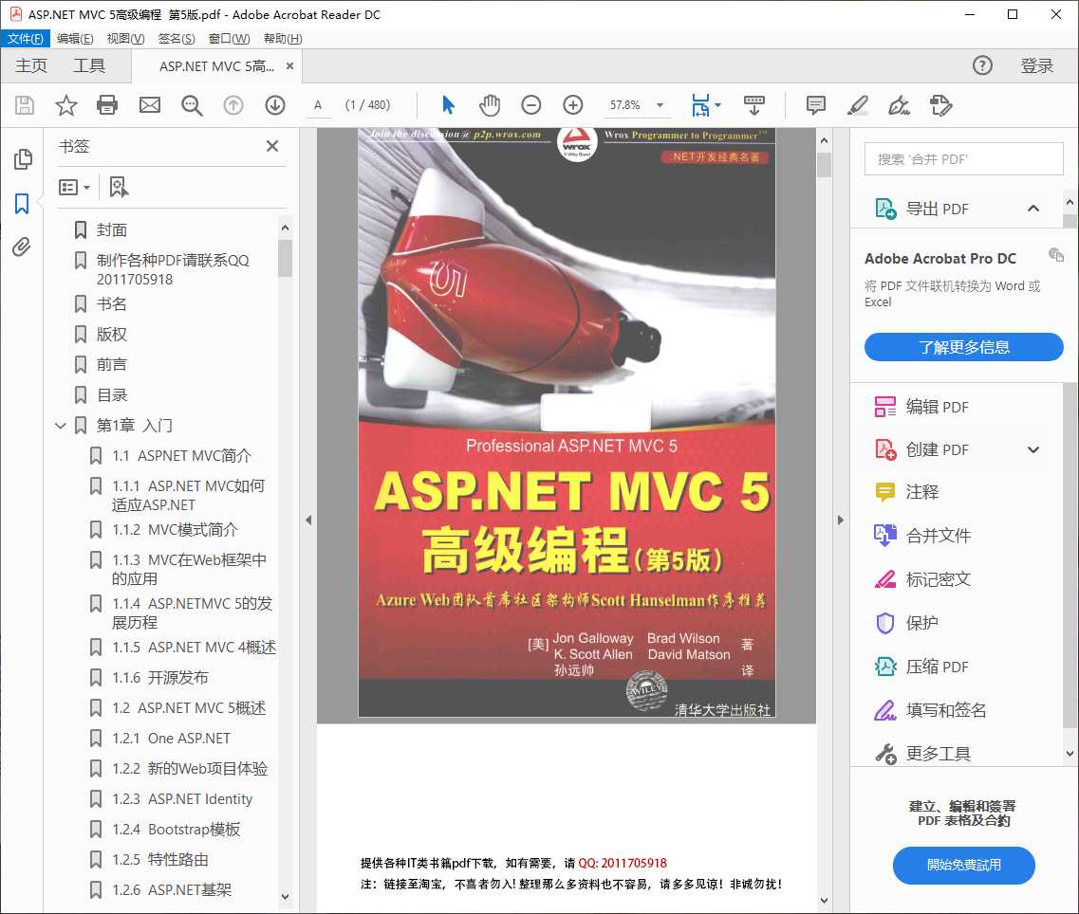Switch to the 主页 tab
The image size is (1079, 914).
pyautogui.click(x=31, y=65)
